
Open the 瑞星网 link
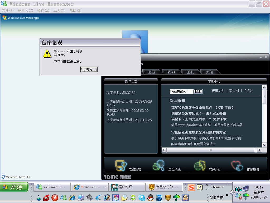[x=234, y=91]
